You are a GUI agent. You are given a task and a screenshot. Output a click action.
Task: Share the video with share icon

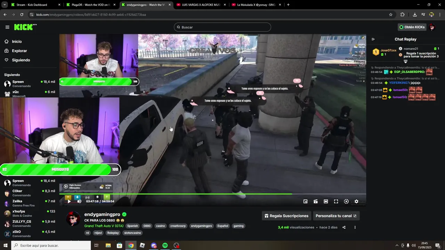click(344, 227)
